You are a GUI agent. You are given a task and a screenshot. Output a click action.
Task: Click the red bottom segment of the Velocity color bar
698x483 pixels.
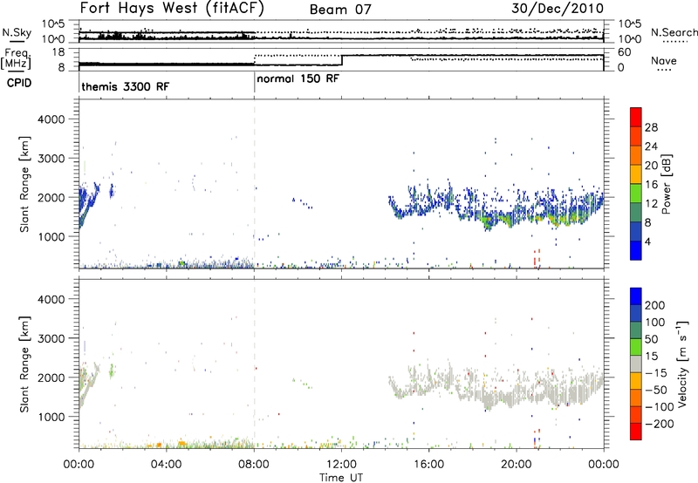click(636, 432)
